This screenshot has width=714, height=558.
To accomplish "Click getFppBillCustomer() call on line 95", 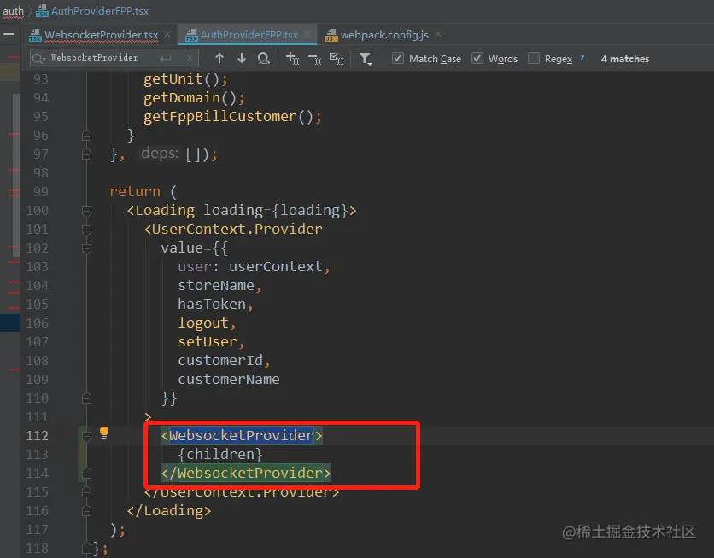I will tap(232, 116).
